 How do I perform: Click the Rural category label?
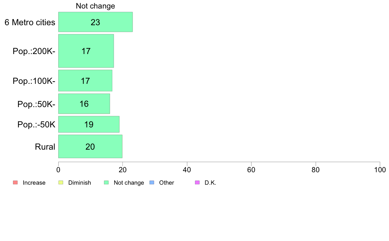pos(45,147)
